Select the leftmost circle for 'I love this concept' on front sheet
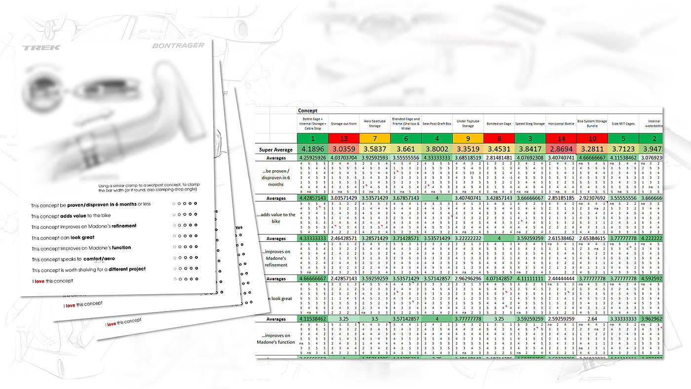Image resolution: width=691 pixels, height=389 pixels. click(x=174, y=280)
